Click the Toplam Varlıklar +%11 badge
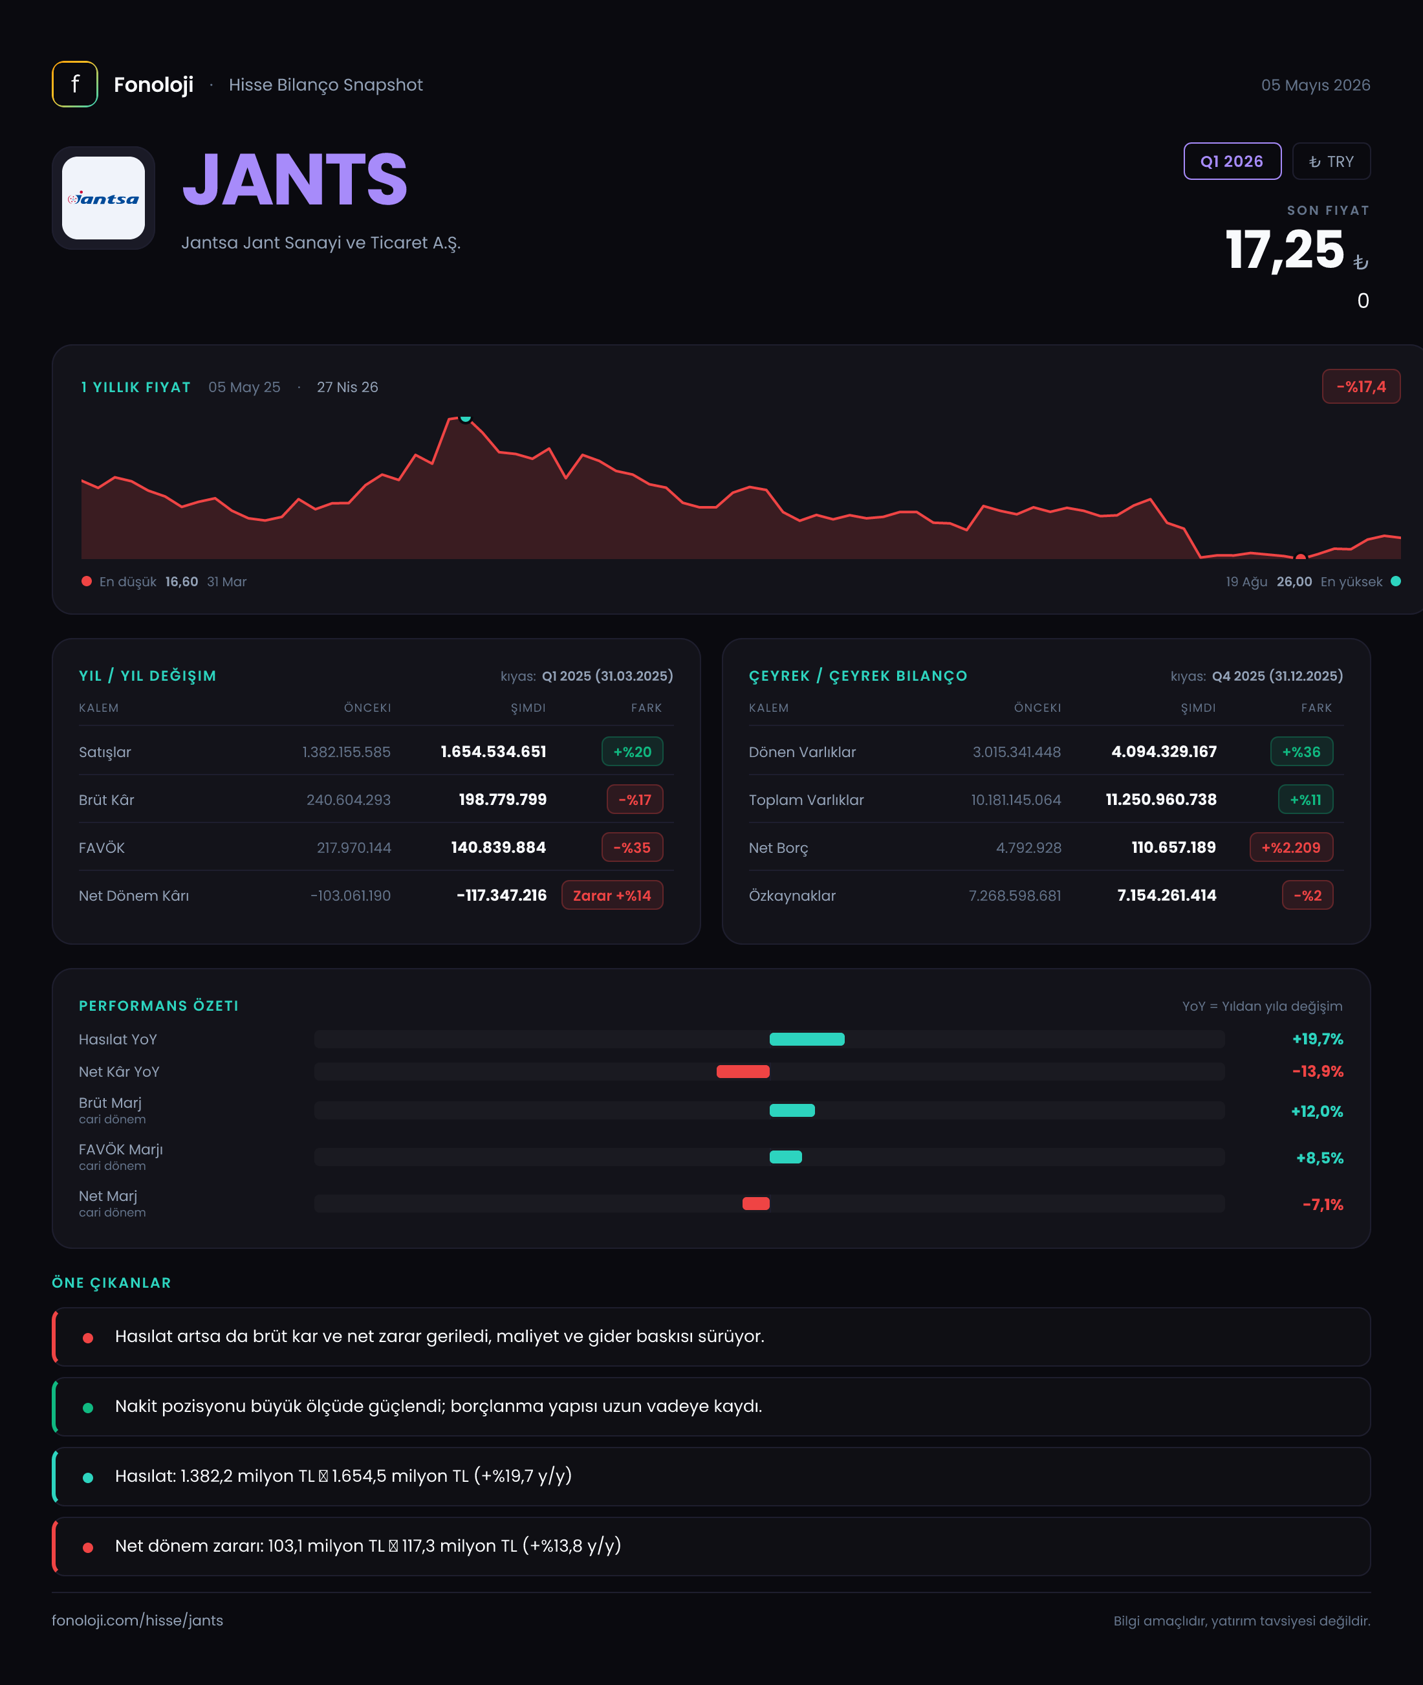The height and width of the screenshot is (1685, 1423). point(1305,800)
